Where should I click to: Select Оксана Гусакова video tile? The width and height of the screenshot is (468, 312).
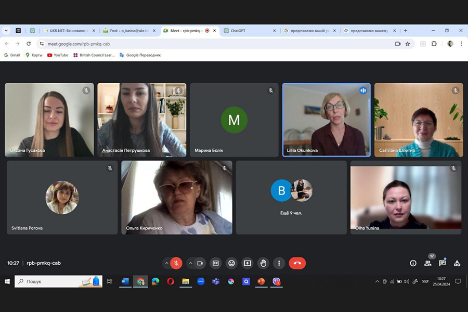[x=49, y=120]
